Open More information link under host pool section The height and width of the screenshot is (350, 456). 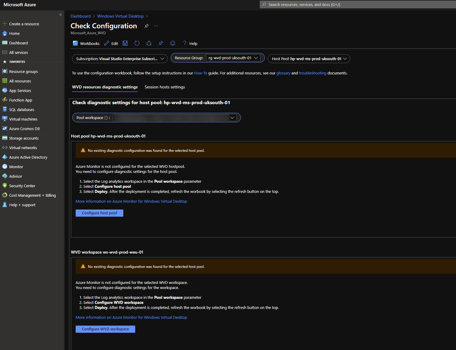click(x=131, y=201)
